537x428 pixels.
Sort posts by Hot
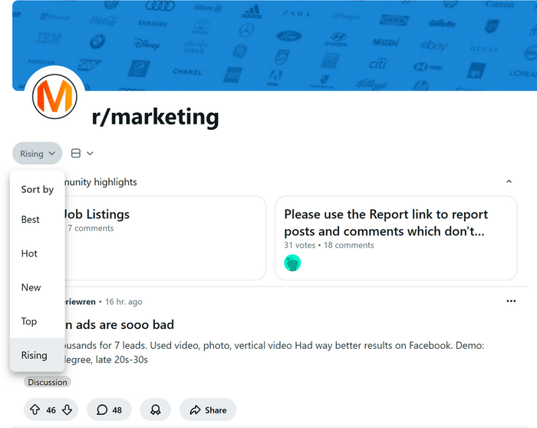tap(29, 254)
